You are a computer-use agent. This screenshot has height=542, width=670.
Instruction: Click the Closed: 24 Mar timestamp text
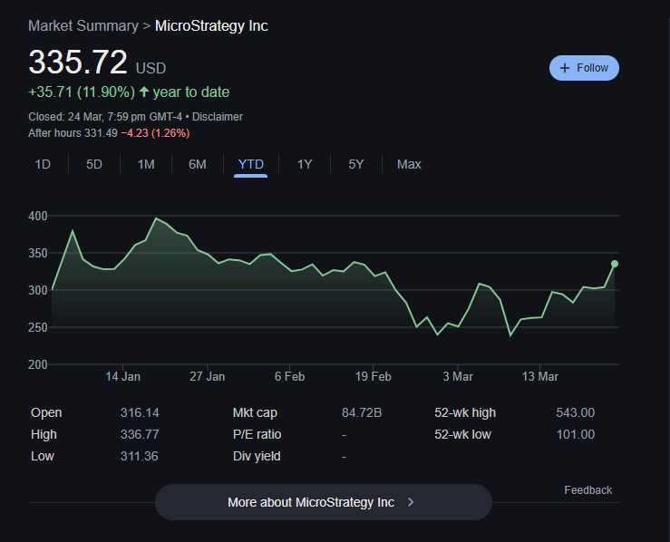click(105, 117)
